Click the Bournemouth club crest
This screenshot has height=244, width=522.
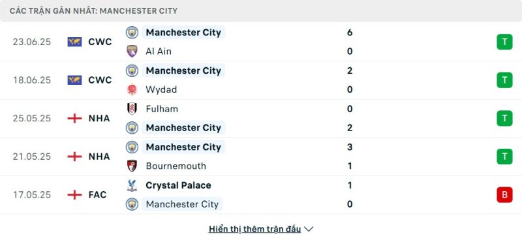pos(132,166)
